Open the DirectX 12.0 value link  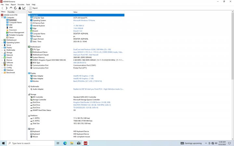point(78,31)
